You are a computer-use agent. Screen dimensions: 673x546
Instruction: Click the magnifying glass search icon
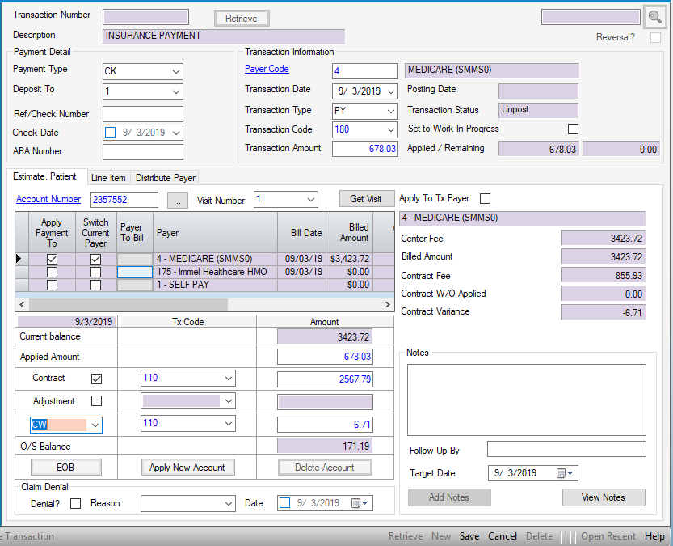[x=655, y=18]
